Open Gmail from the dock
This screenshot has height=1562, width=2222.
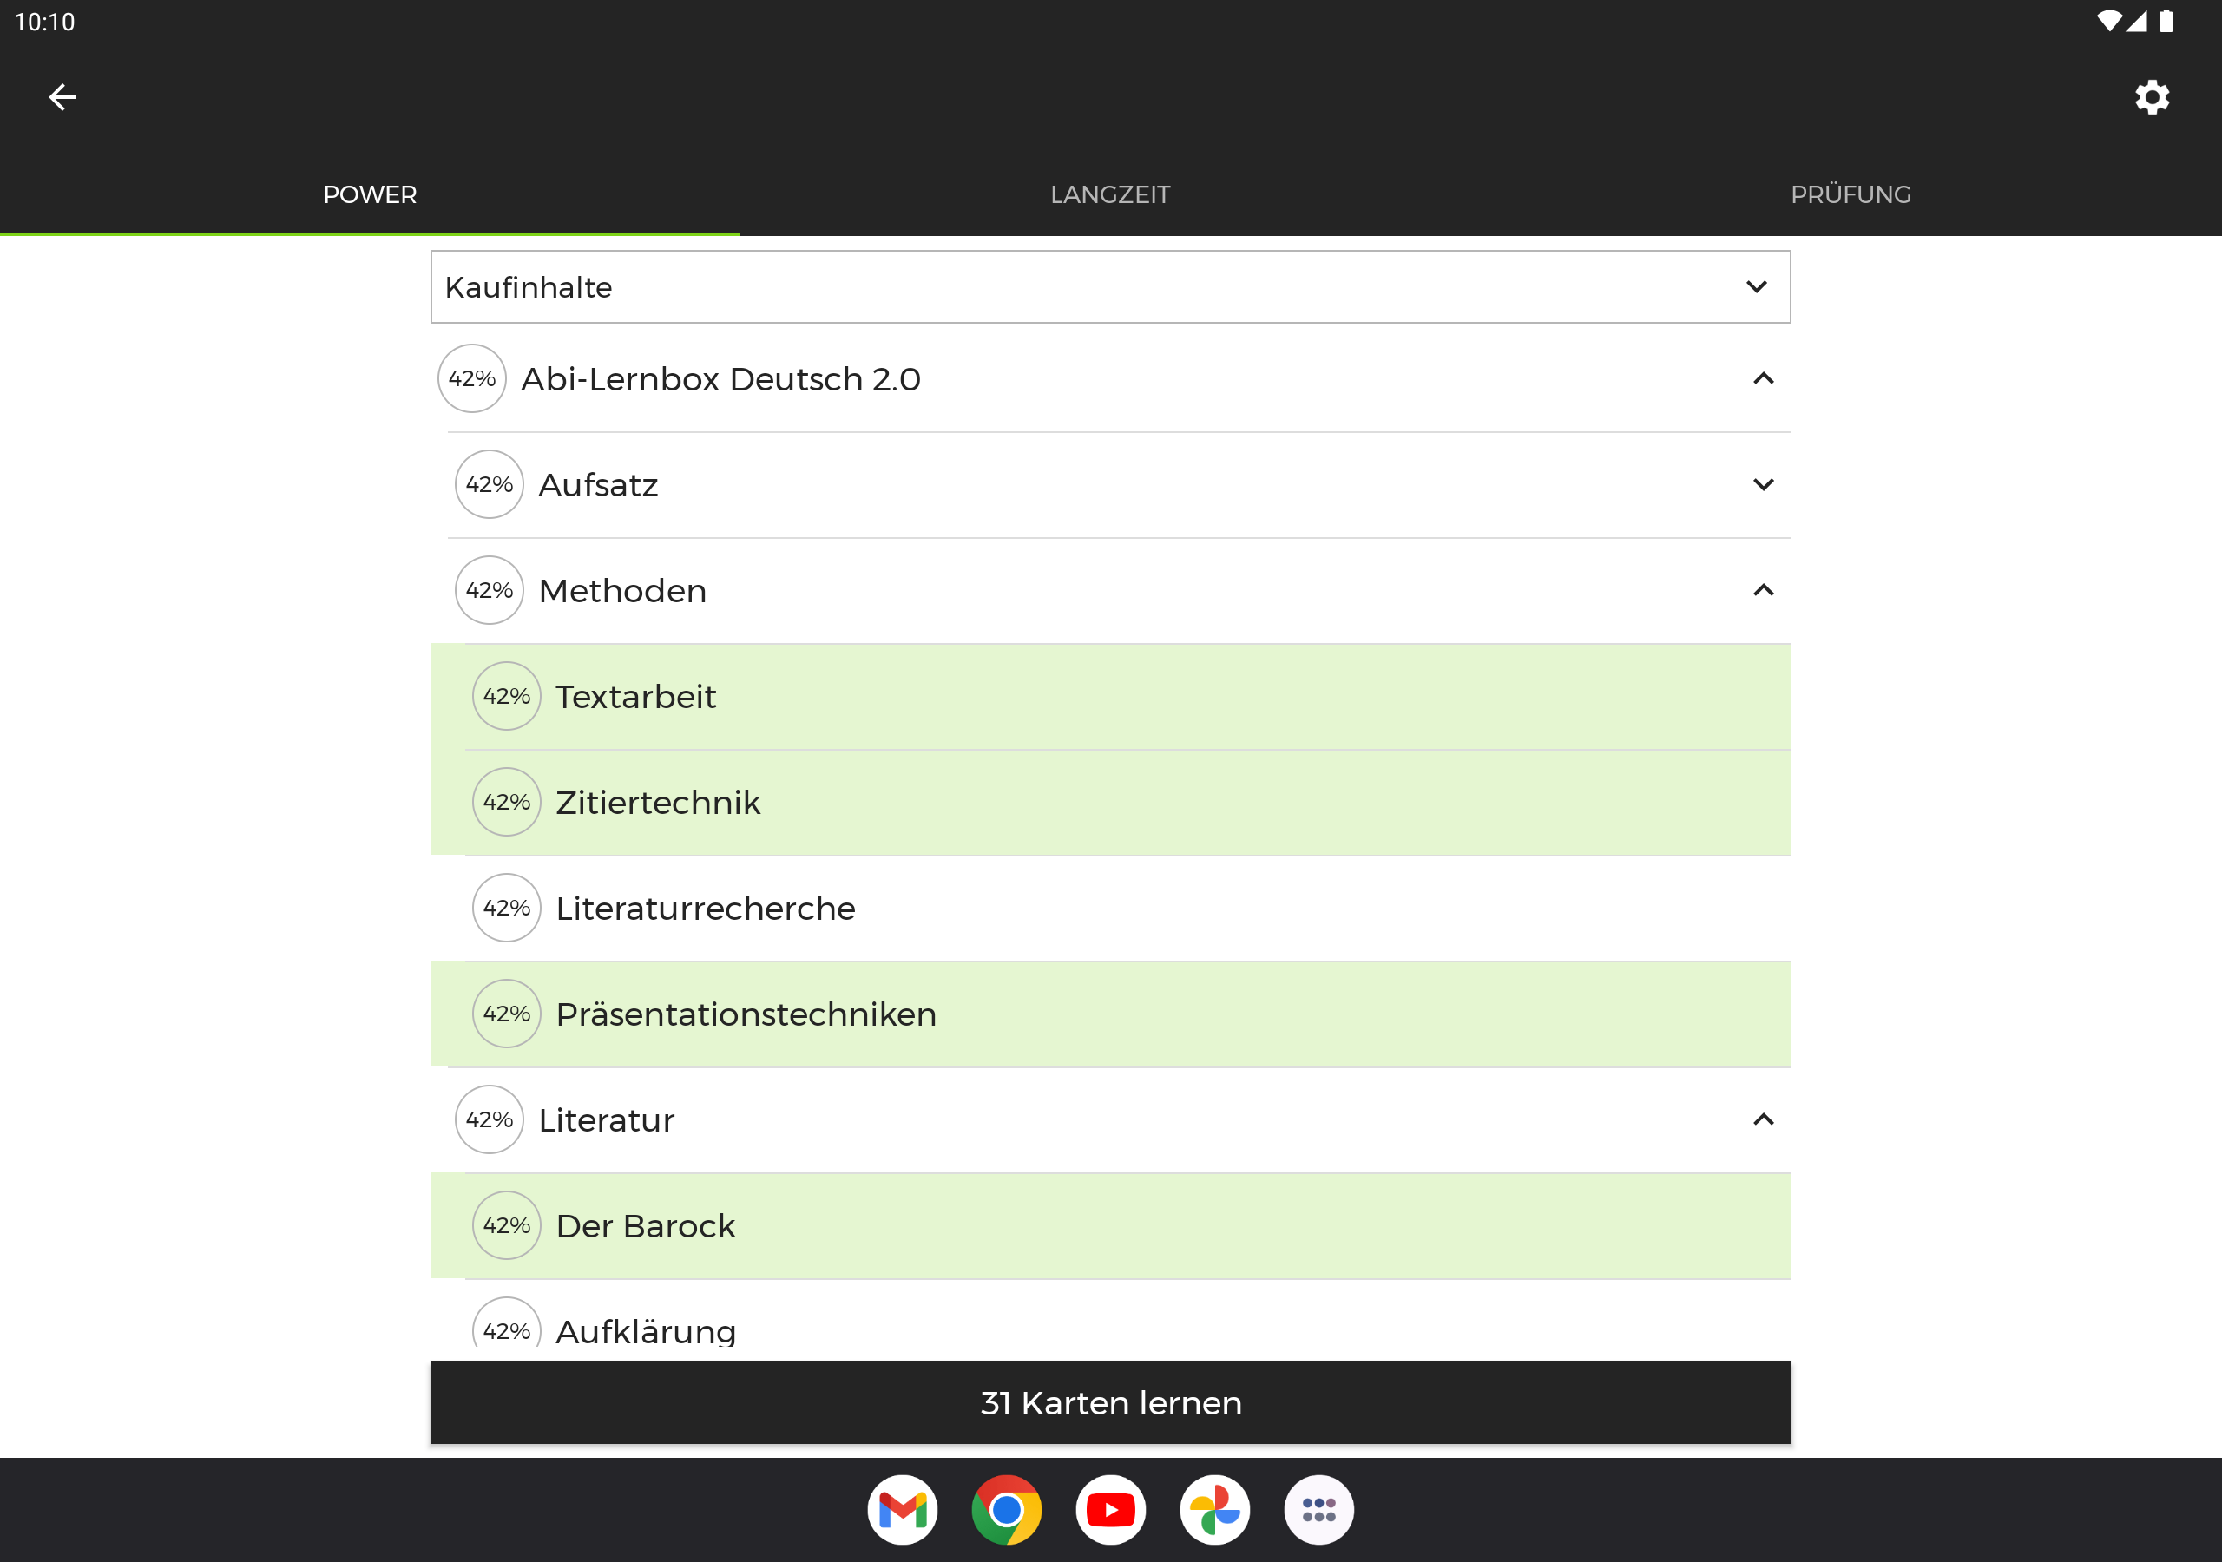(902, 1510)
